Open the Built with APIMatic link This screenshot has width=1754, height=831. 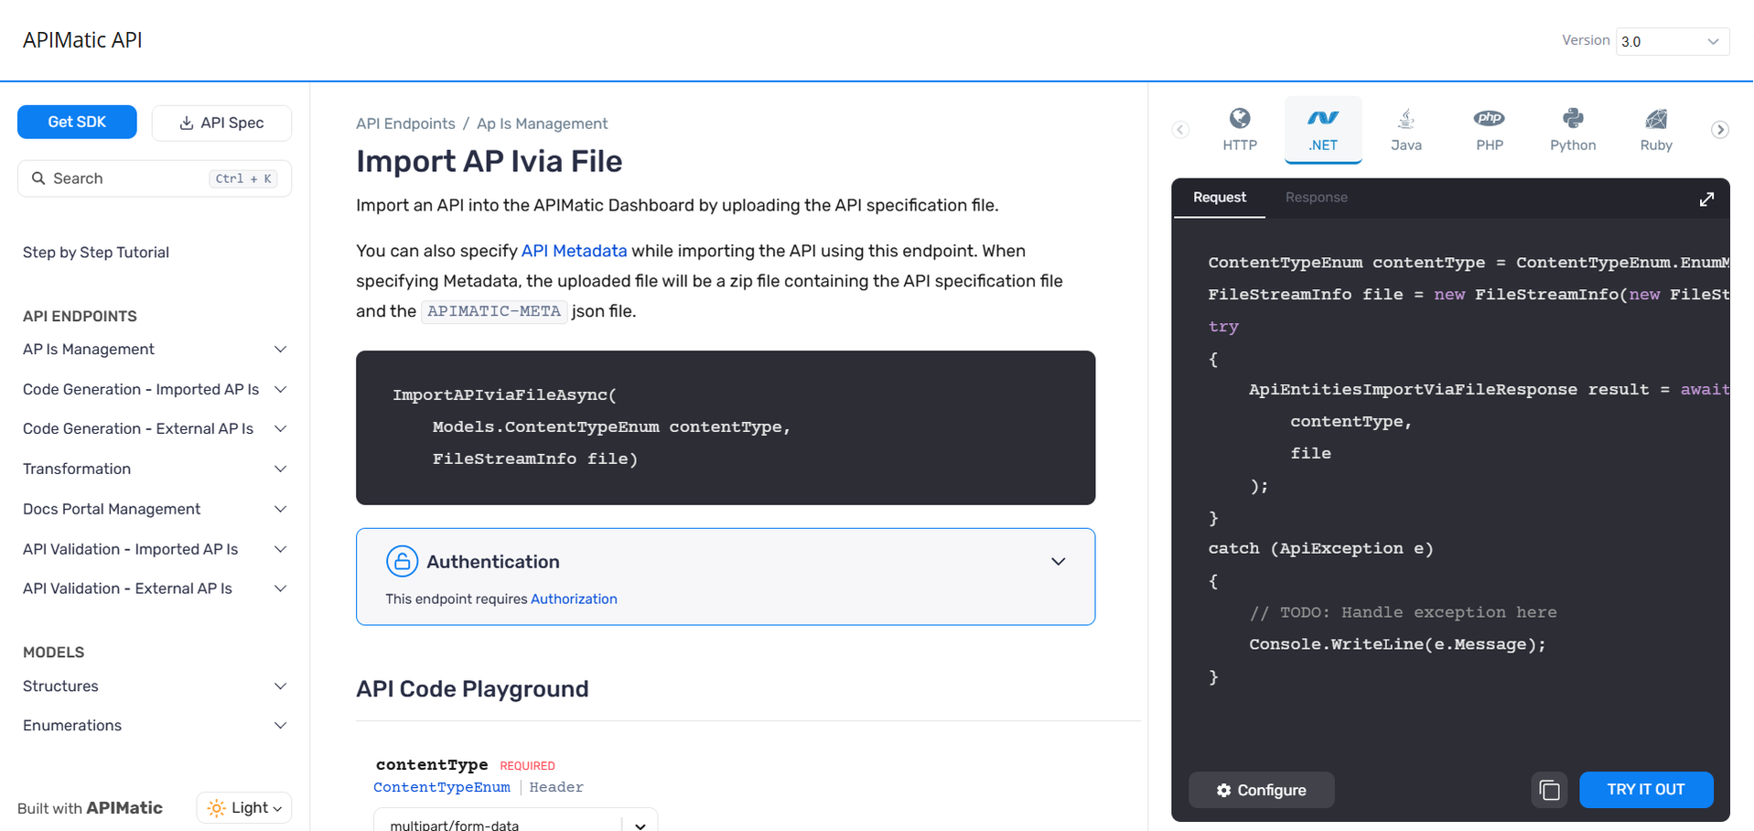coord(90,808)
